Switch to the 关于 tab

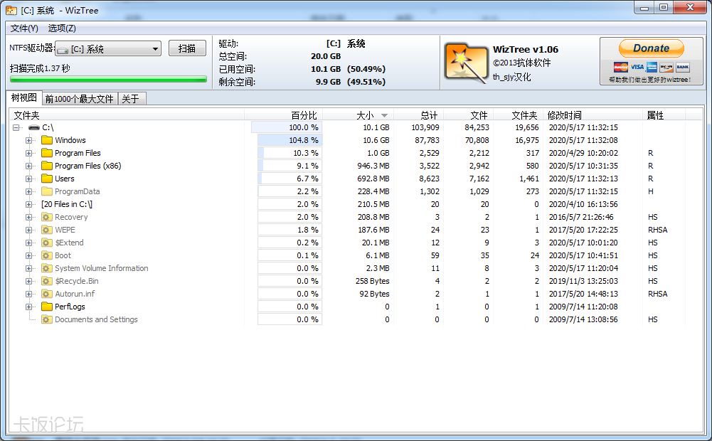[x=131, y=99]
